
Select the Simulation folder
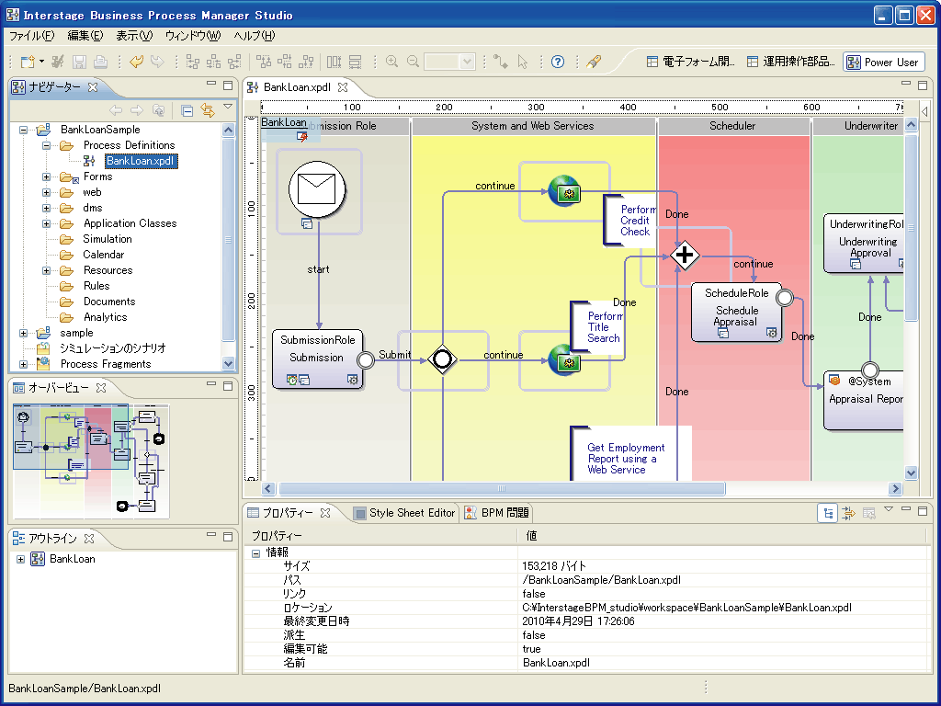(108, 239)
